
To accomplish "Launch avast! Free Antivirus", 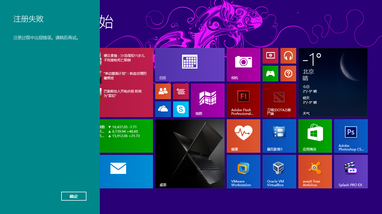I will coord(315,172).
